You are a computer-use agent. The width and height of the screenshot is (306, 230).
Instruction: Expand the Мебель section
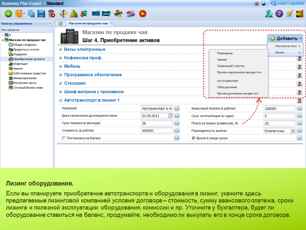[60, 66]
